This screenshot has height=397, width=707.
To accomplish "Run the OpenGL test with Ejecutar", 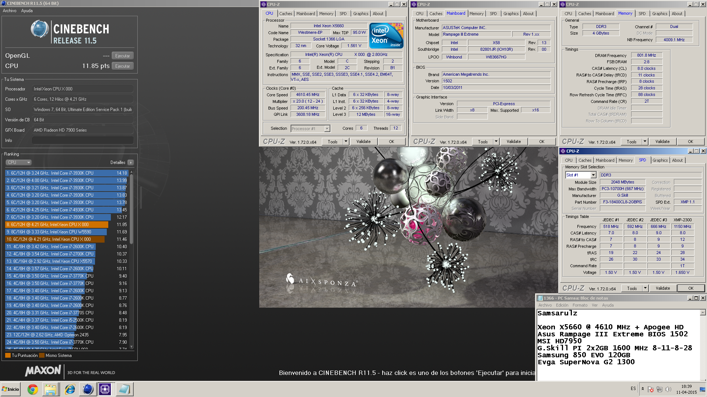I will pyautogui.click(x=122, y=56).
